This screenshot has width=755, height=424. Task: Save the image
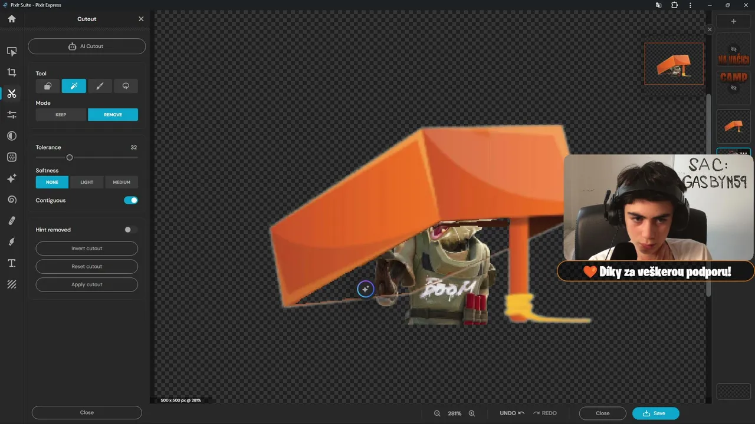coord(655,413)
